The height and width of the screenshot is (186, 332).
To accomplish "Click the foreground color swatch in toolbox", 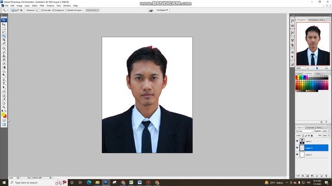I will pos(3,115).
